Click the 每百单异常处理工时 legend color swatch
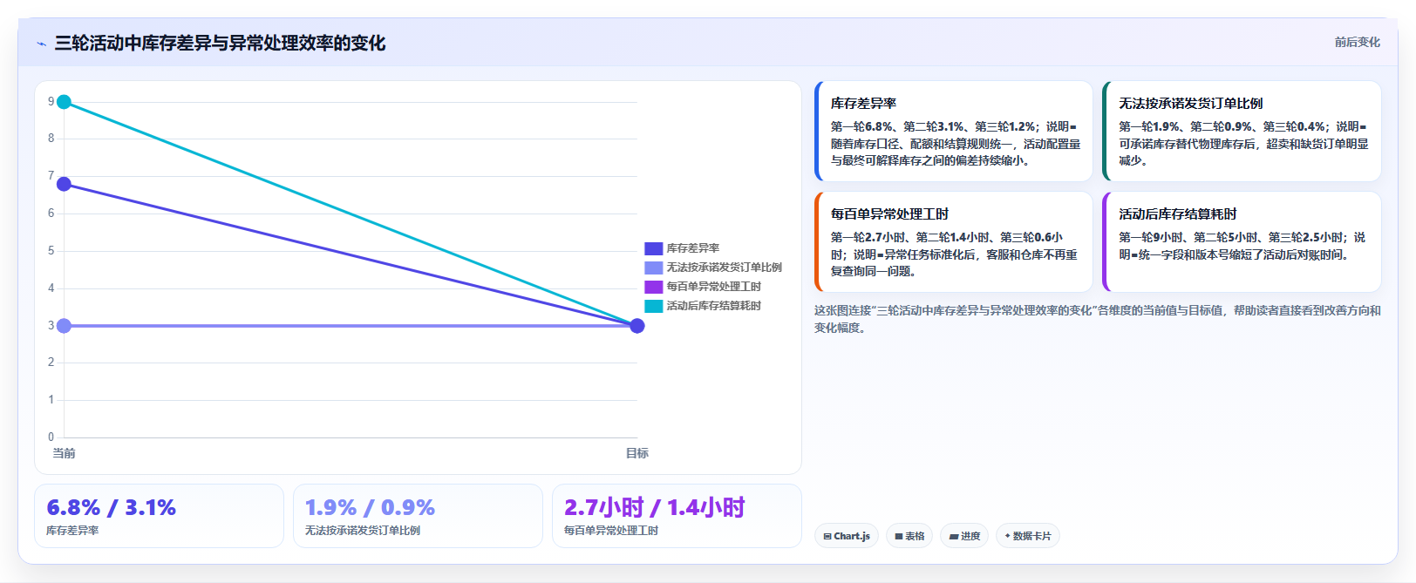Viewport: 1416px width, 583px height. coord(654,287)
